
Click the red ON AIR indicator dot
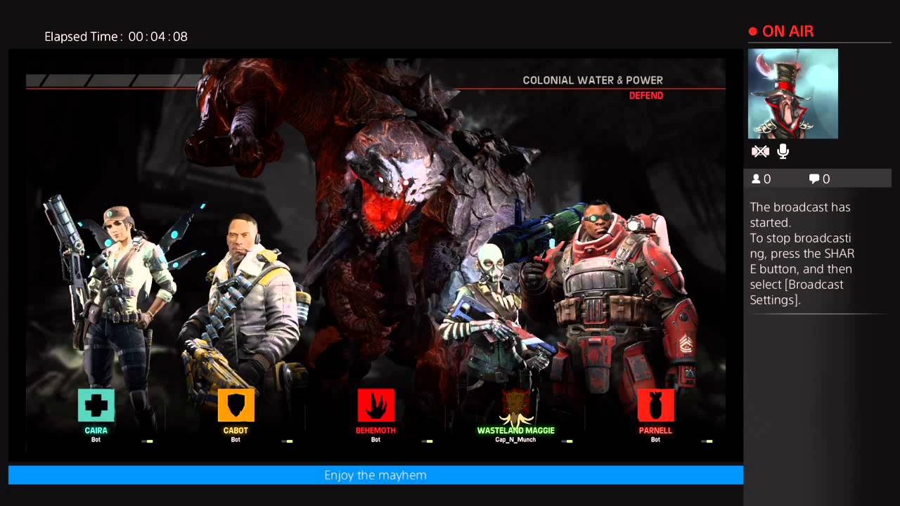752,32
